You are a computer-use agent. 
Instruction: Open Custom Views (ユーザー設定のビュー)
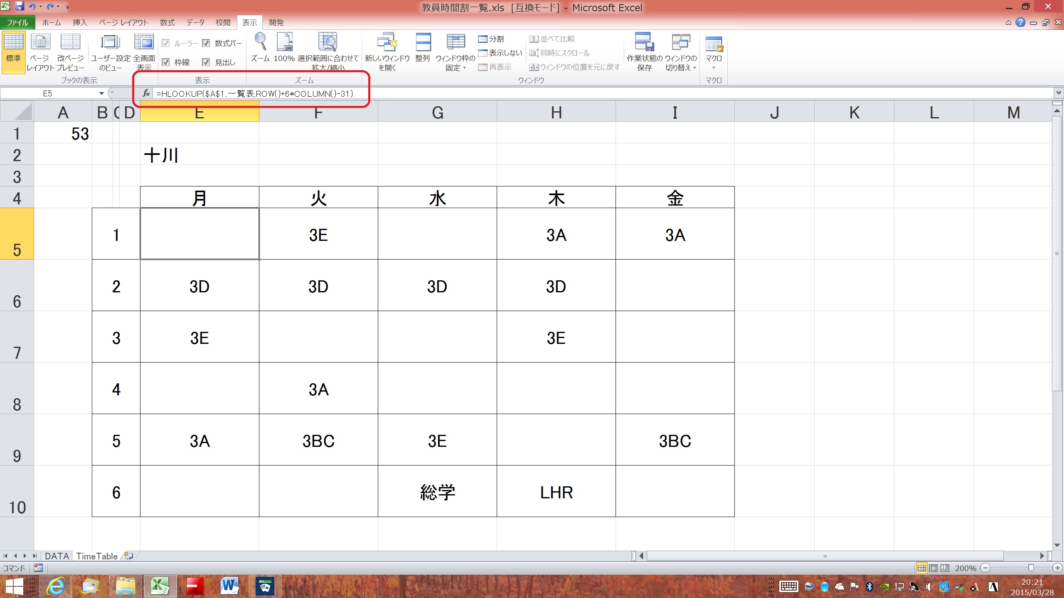111,52
